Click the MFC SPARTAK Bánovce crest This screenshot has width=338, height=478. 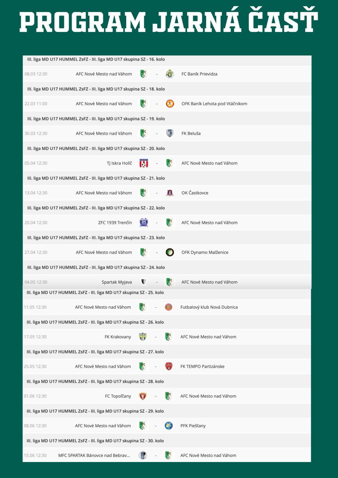click(143, 455)
